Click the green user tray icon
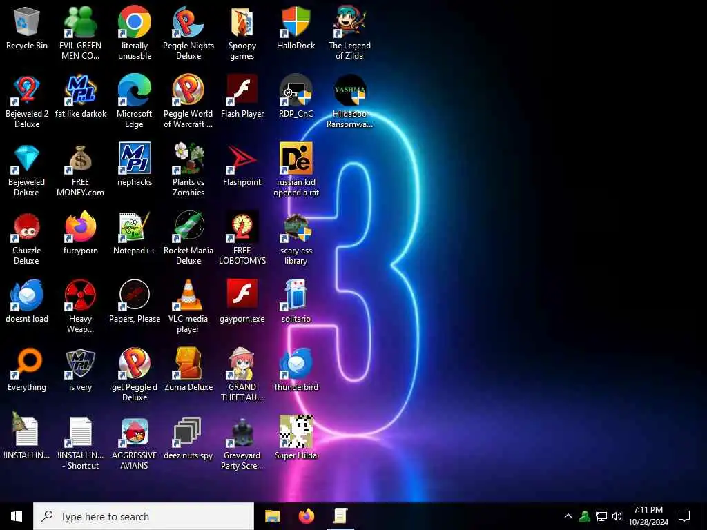Viewport: 707px width, 530px height. point(585,516)
